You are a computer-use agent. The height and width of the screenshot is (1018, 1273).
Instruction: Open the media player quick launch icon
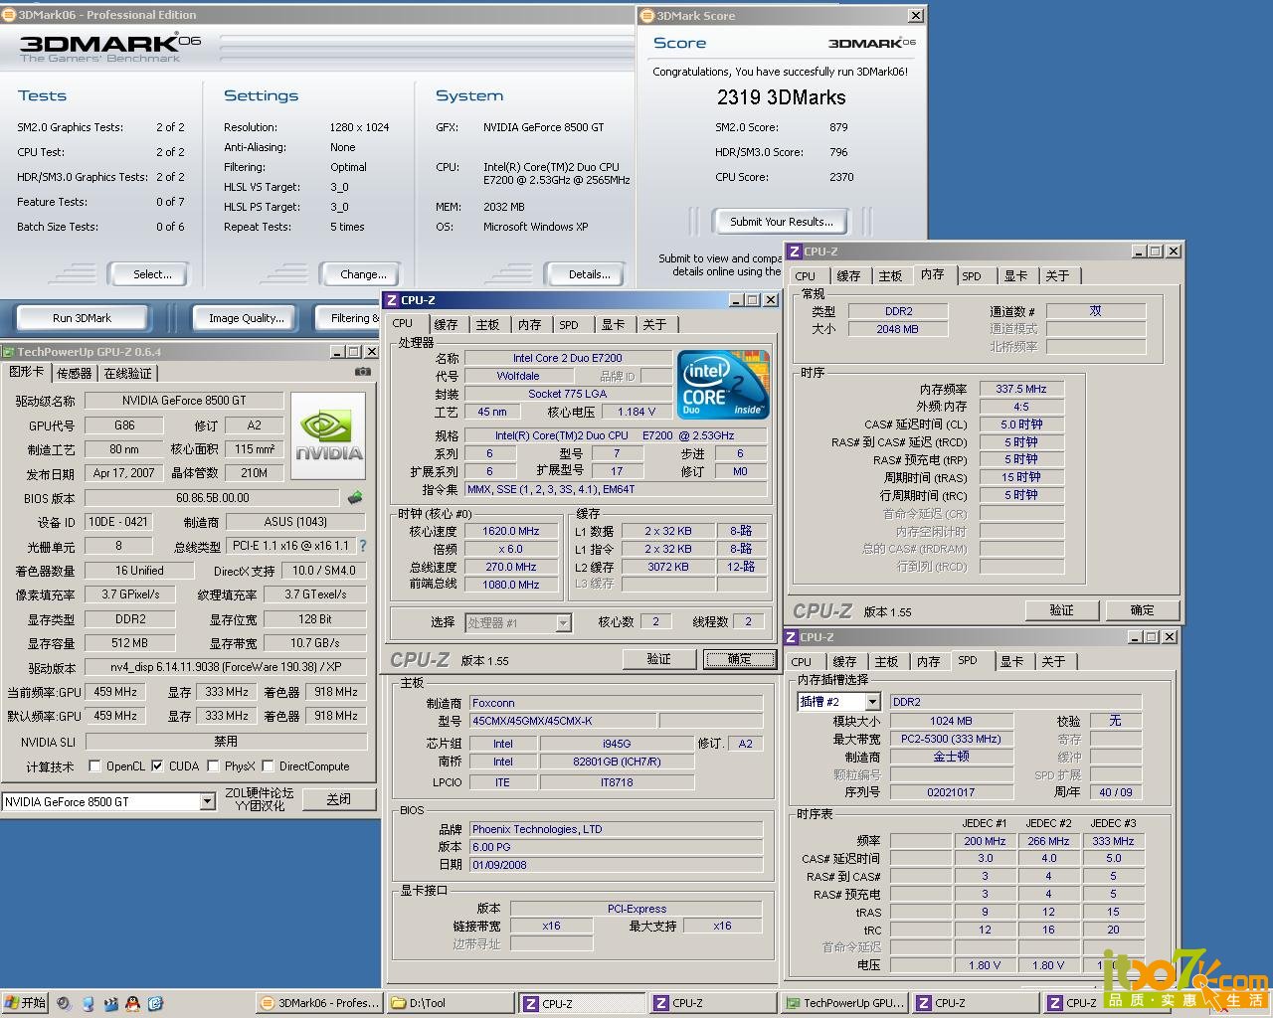65,1004
